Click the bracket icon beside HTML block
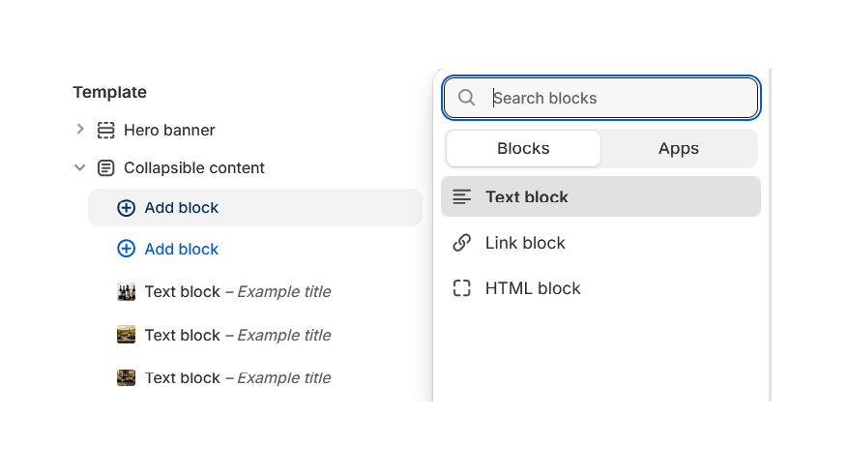The width and height of the screenshot is (848, 476). click(462, 288)
